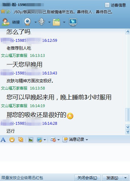Open the 消息记录 message history menu

tap(75, 140)
